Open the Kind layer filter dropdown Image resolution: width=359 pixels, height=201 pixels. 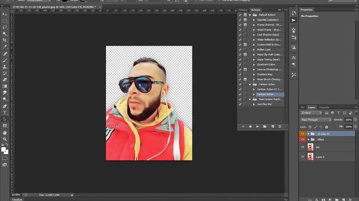point(311,113)
